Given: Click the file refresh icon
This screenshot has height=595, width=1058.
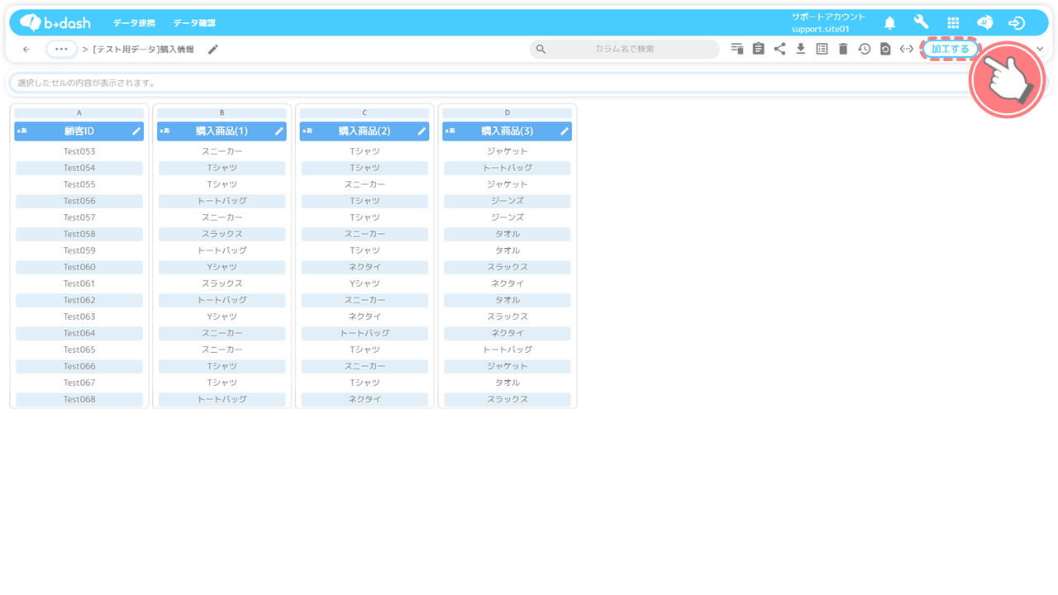Looking at the screenshot, I should coord(885,49).
